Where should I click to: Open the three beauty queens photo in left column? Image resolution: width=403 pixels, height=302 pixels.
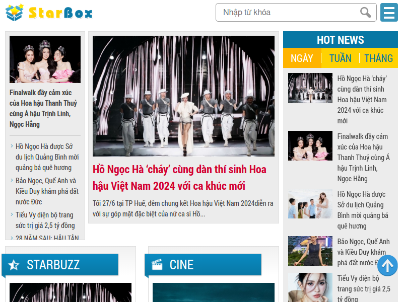click(45, 59)
